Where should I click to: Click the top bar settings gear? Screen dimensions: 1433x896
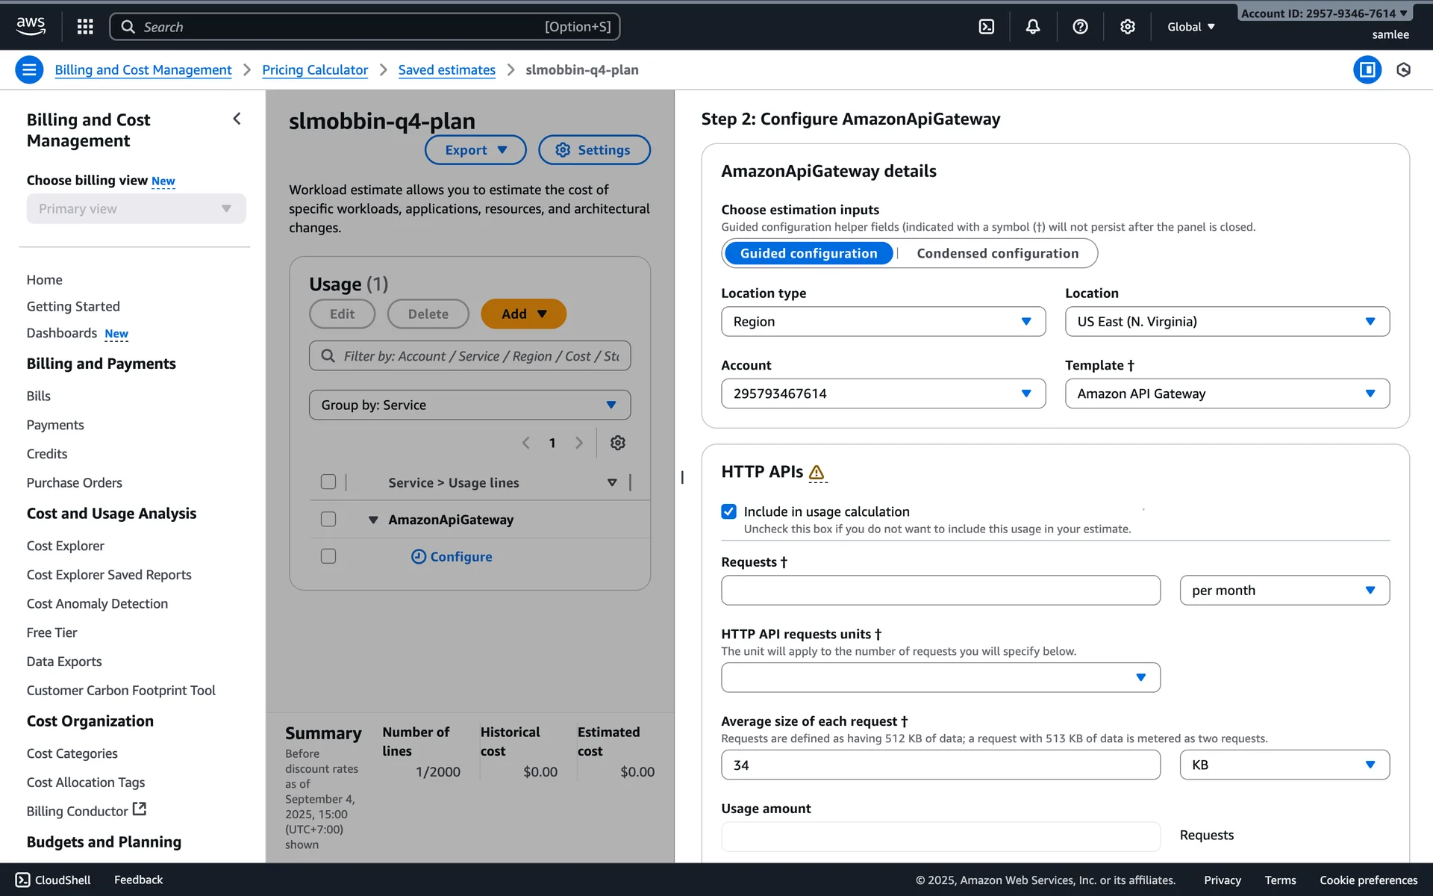[1127, 27]
